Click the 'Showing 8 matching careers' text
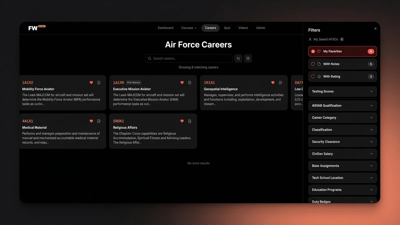This screenshot has width=400, height=225. [x=198, y=67]
